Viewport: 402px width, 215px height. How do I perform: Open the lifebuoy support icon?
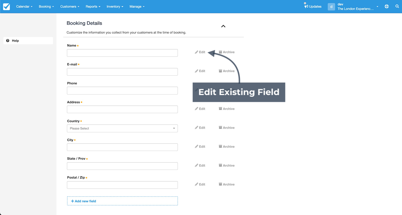click(x=387, y=6)
